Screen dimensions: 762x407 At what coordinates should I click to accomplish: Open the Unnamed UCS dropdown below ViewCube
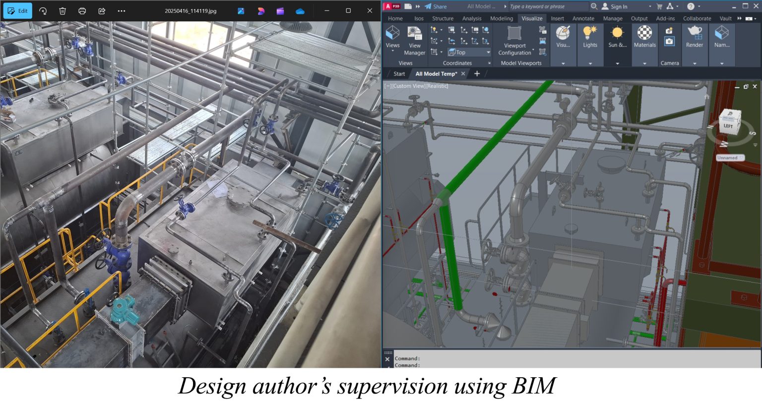(730, 158)
